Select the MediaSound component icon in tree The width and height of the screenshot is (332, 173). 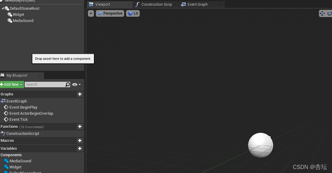[10, 20]
